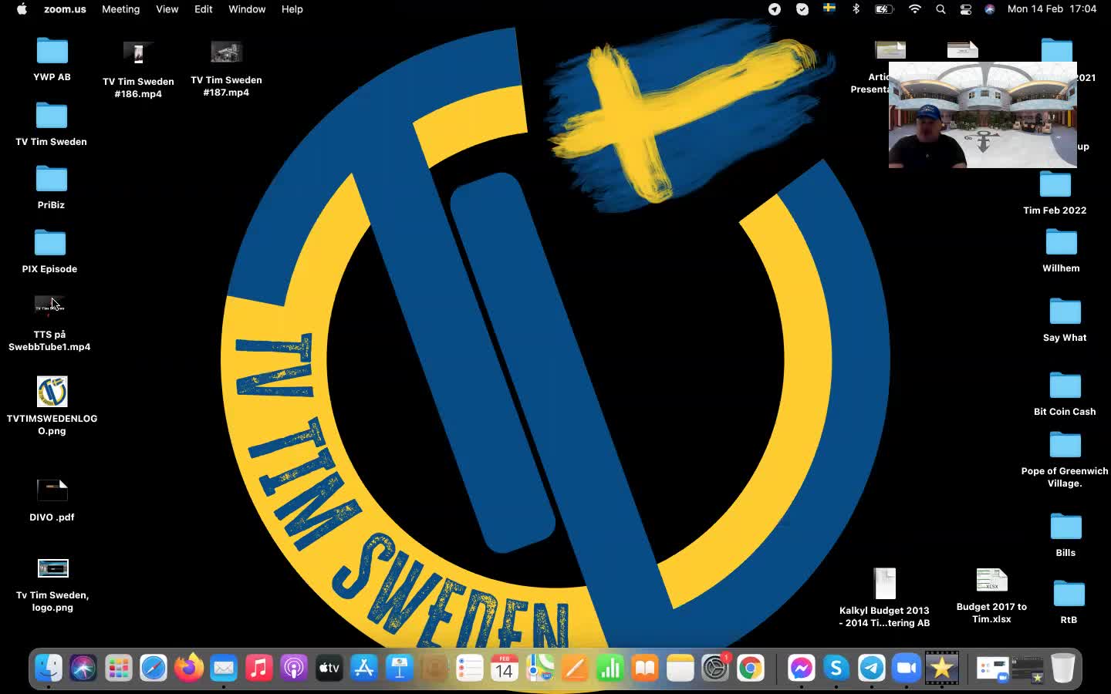Launch Firefox from the Dock
1111x694 pixels.
[189, 668]
